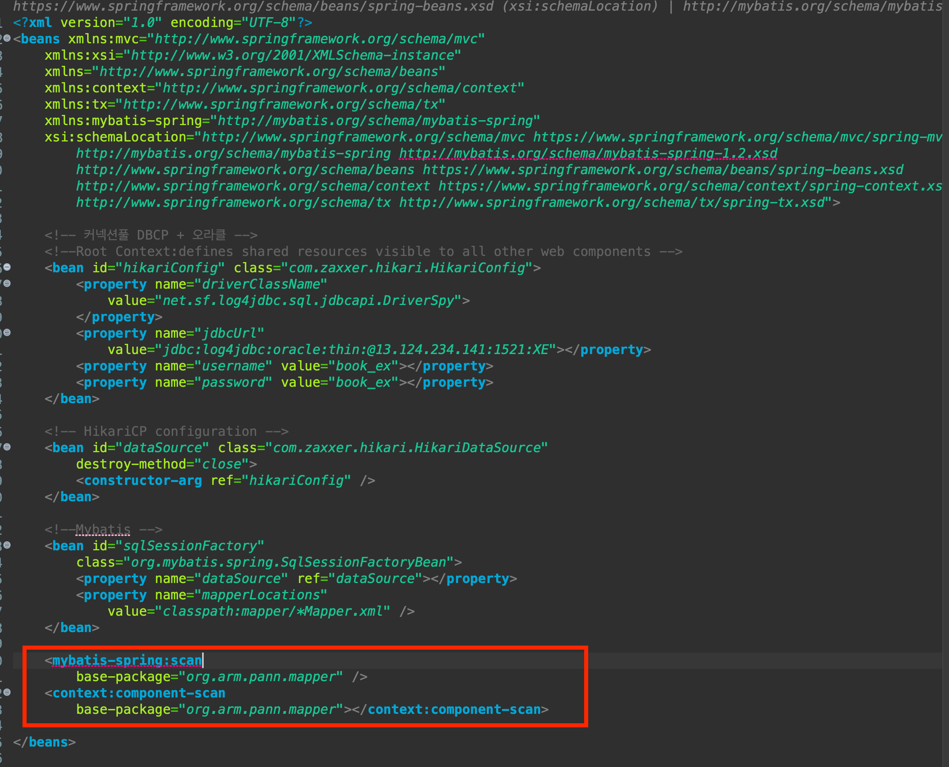Collapse the hikariConfig bean fold marker
The height and width of the screenshot is (767, 949).
click(7, 267)
